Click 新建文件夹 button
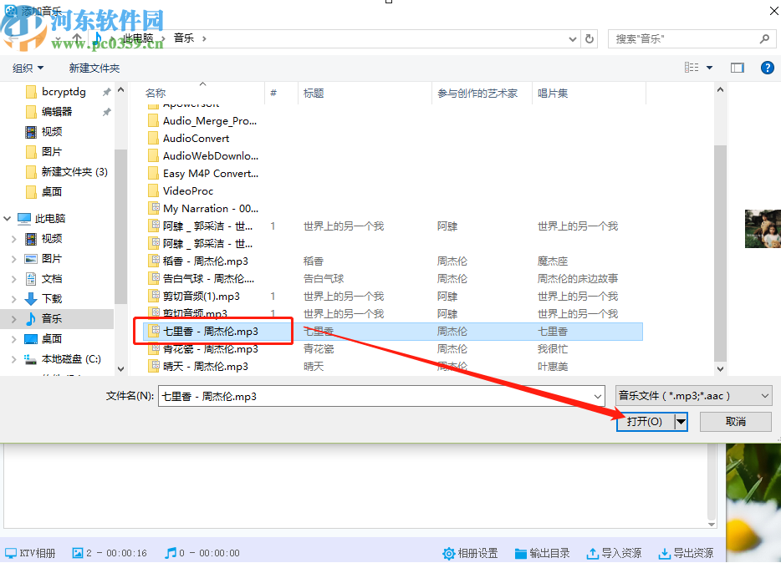Screen dimensions: 781x563 point(94,68)
